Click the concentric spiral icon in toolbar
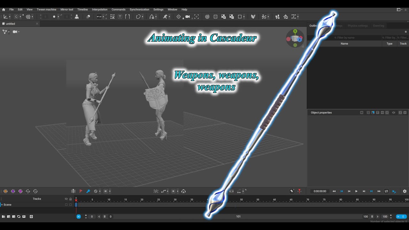Screen dimensions: 409x230 tap(207, 17)
